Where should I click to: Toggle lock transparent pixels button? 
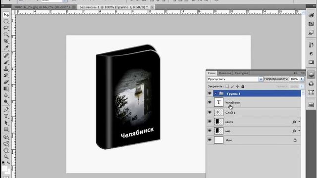[x=227, y=87]
